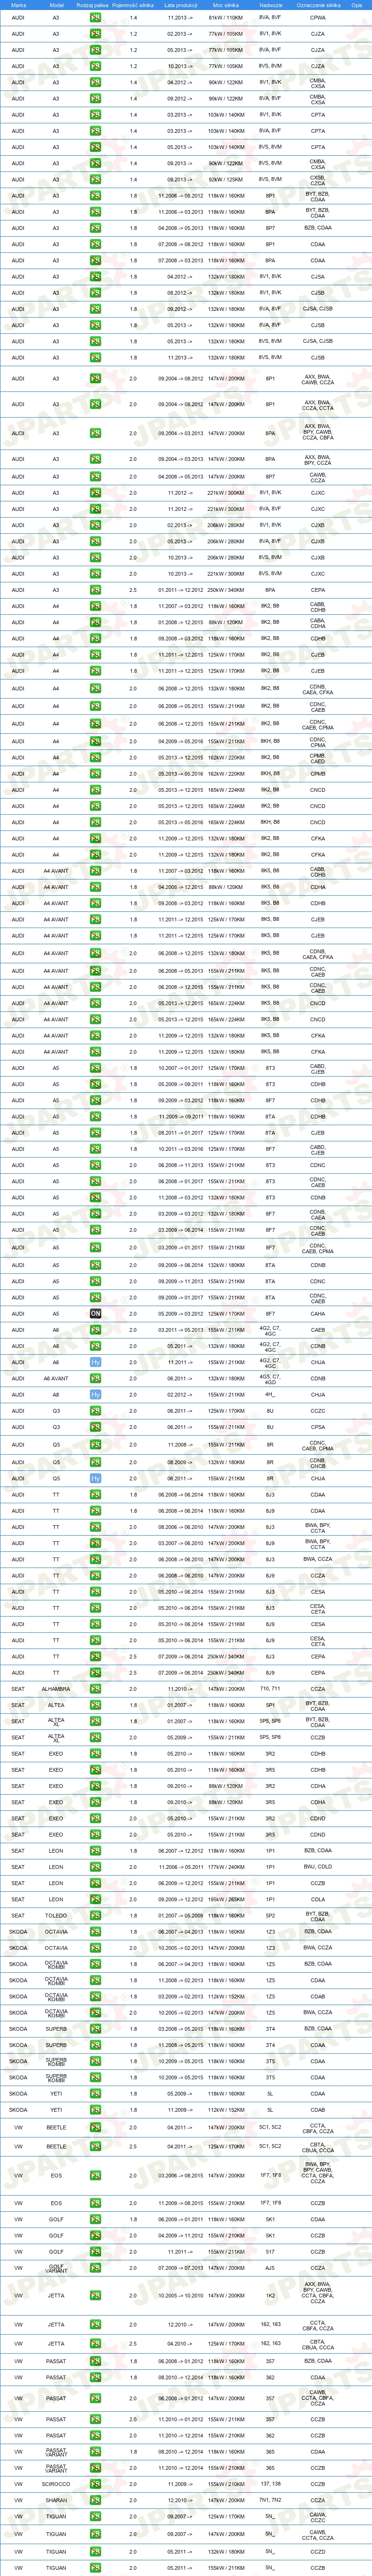This screenshot has width=372, height=2576.
Task: Click the 1K2 body code cell
Action: (270, 2296)
